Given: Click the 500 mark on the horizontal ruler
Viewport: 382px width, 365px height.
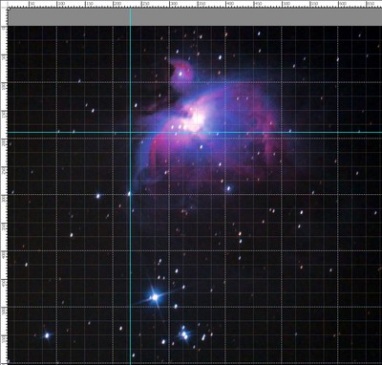Looking at the screenshot, I should (x=286, y=4).
